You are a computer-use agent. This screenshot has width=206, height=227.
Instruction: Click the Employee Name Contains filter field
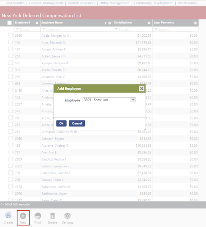pos(77,30)
